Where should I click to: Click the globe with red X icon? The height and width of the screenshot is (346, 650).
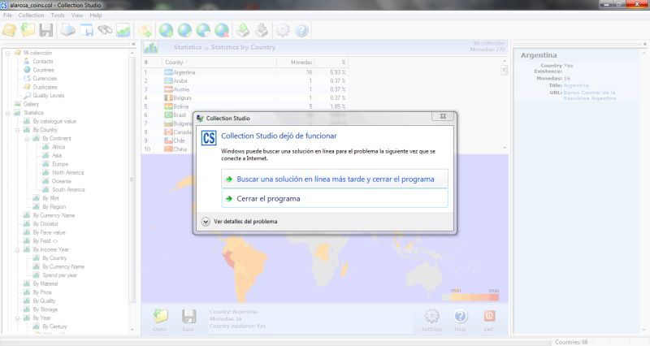(222, 30)
